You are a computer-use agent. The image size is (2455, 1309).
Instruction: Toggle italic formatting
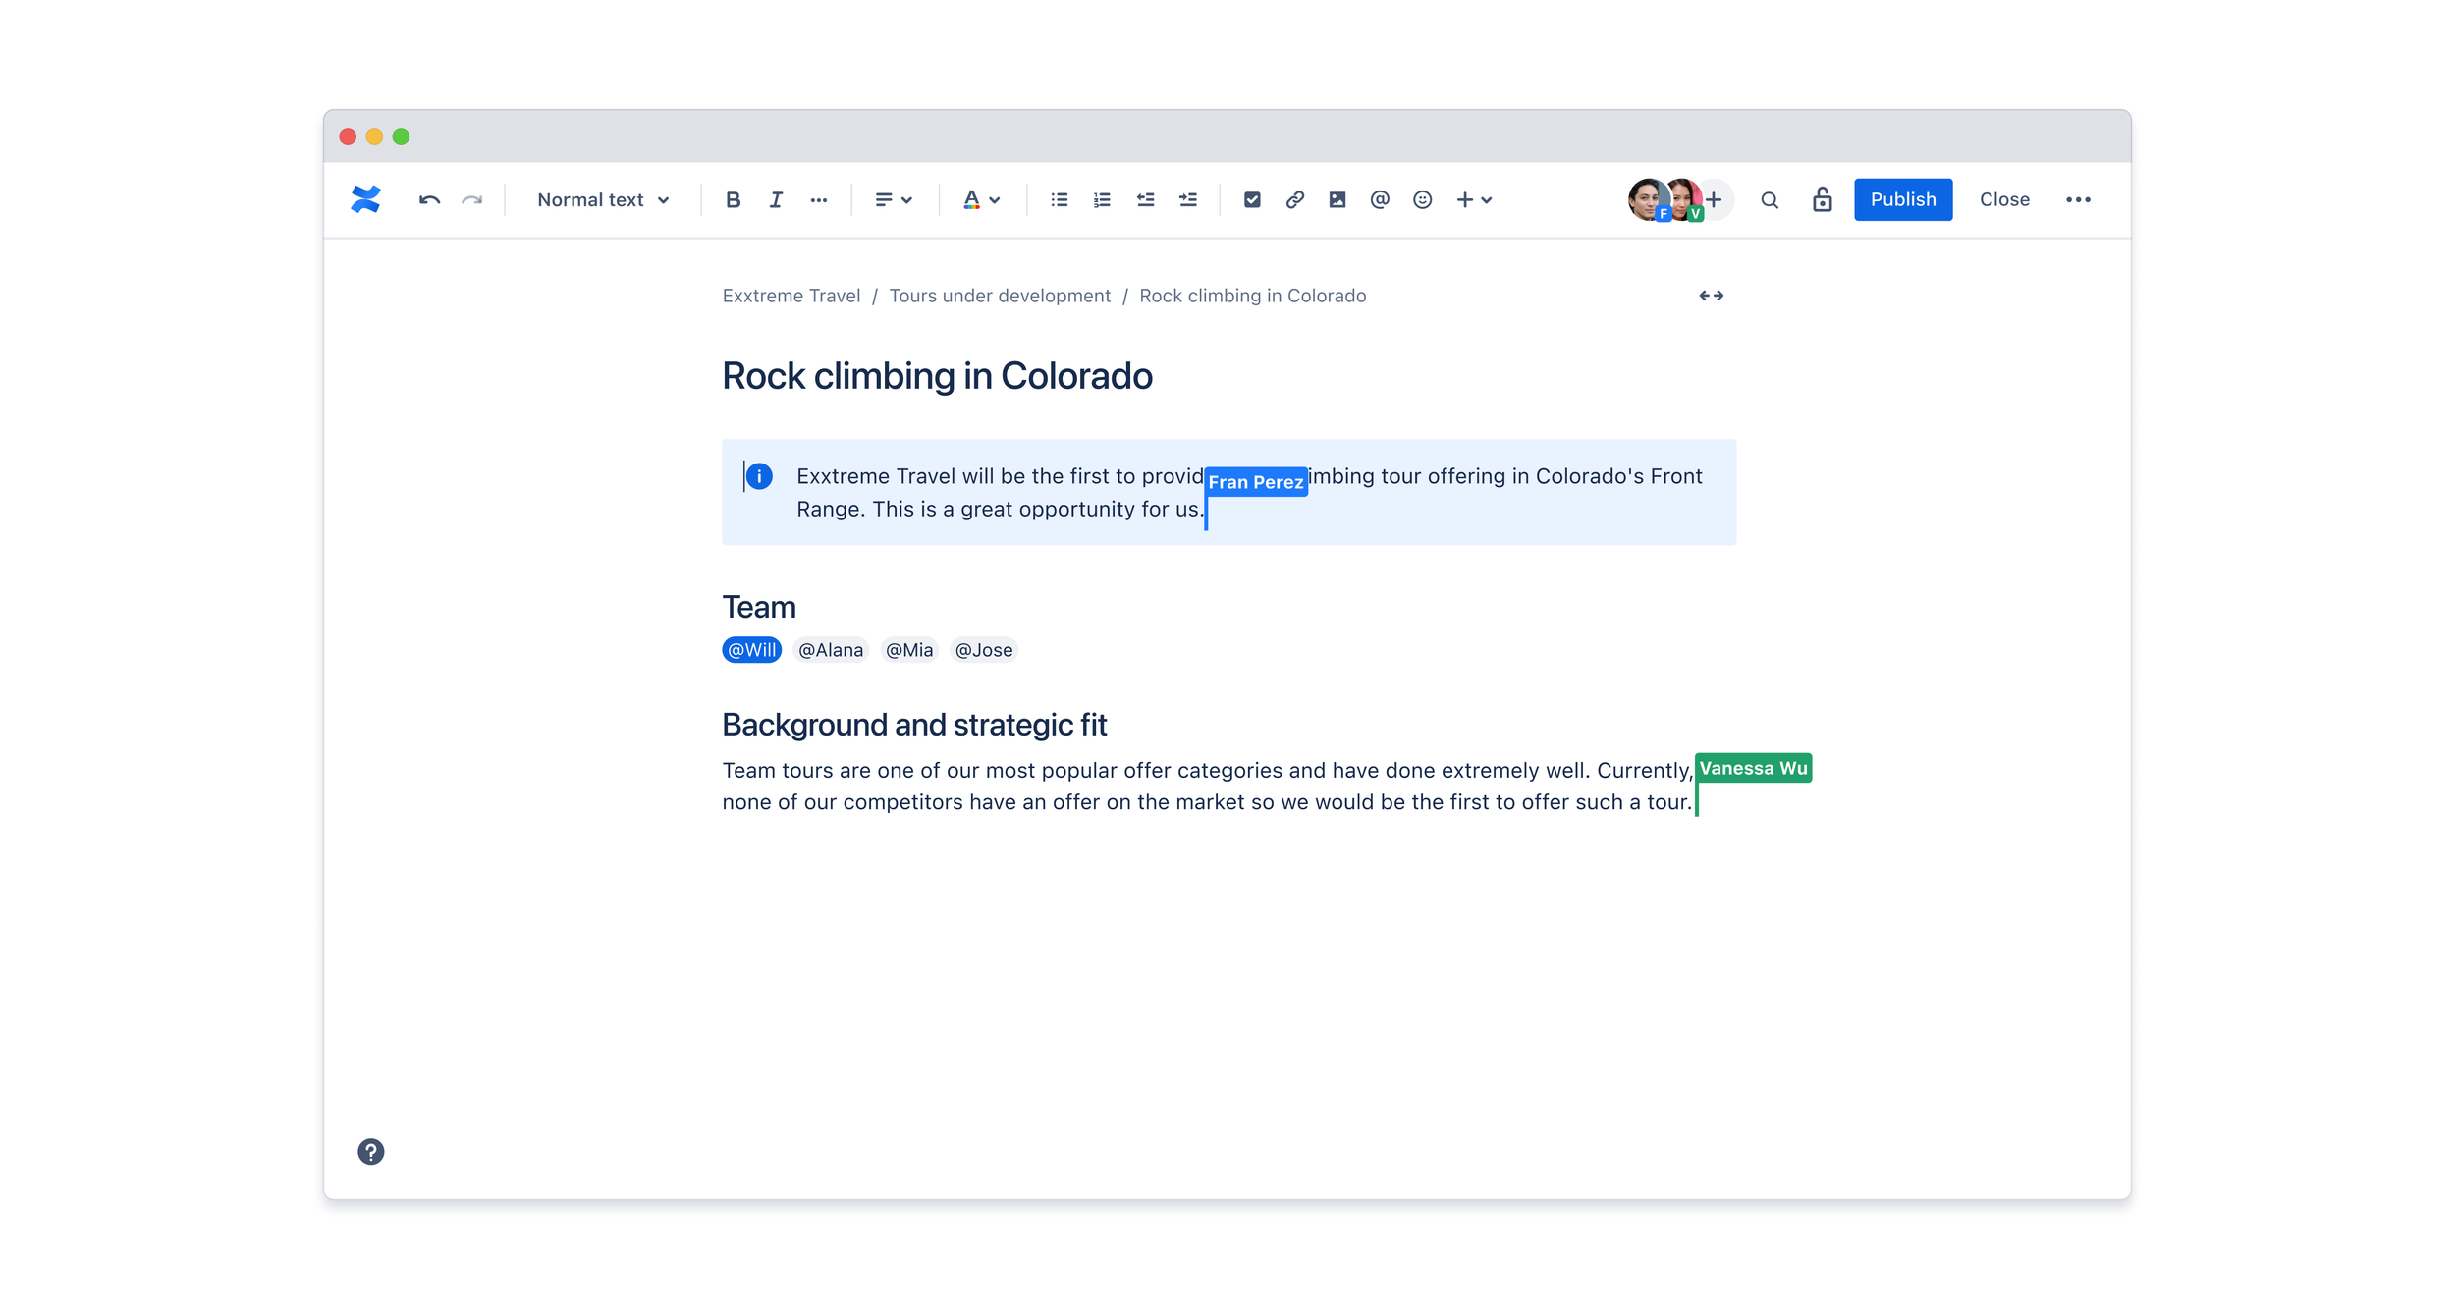pos(776,200)
